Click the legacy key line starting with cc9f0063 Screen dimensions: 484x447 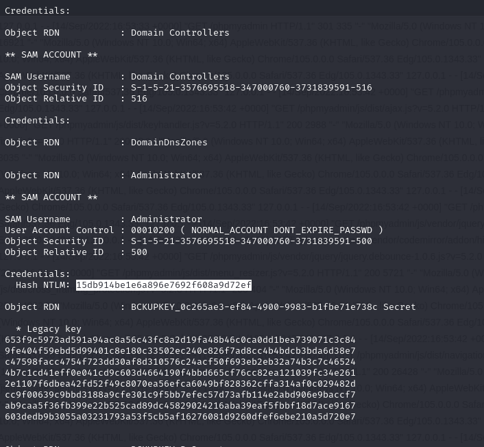(x=180, y=395)
